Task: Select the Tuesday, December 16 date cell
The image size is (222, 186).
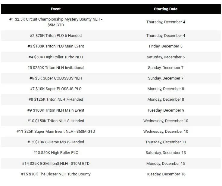Action: click(166, 174)
